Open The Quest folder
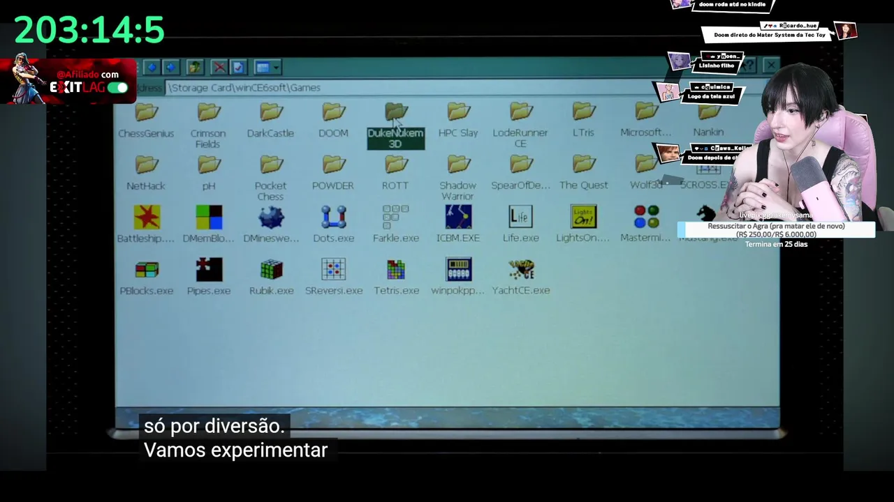This screenshot has height=502, width=894. [x=583, y=173]
